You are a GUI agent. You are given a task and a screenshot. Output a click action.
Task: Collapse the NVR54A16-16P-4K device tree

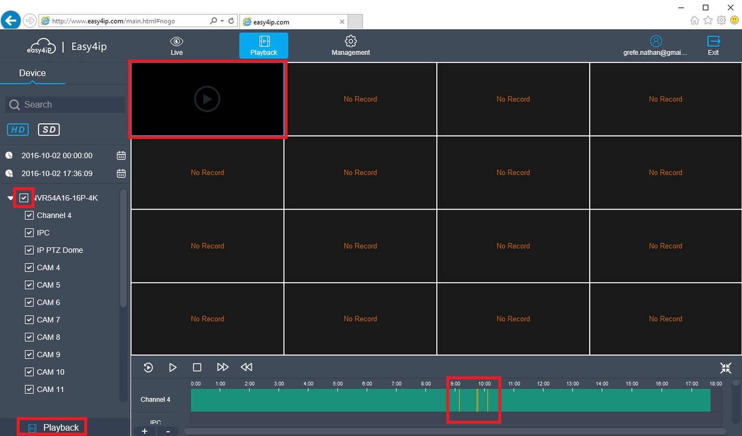click(10, 198)
